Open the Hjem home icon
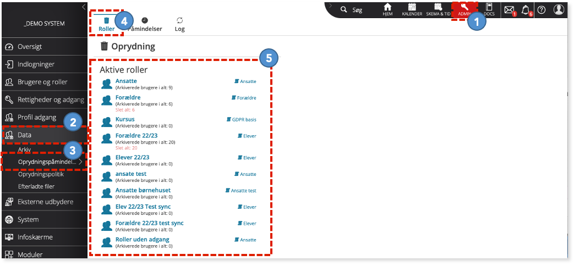The image size is (574, 266). (x=387, y=9)
